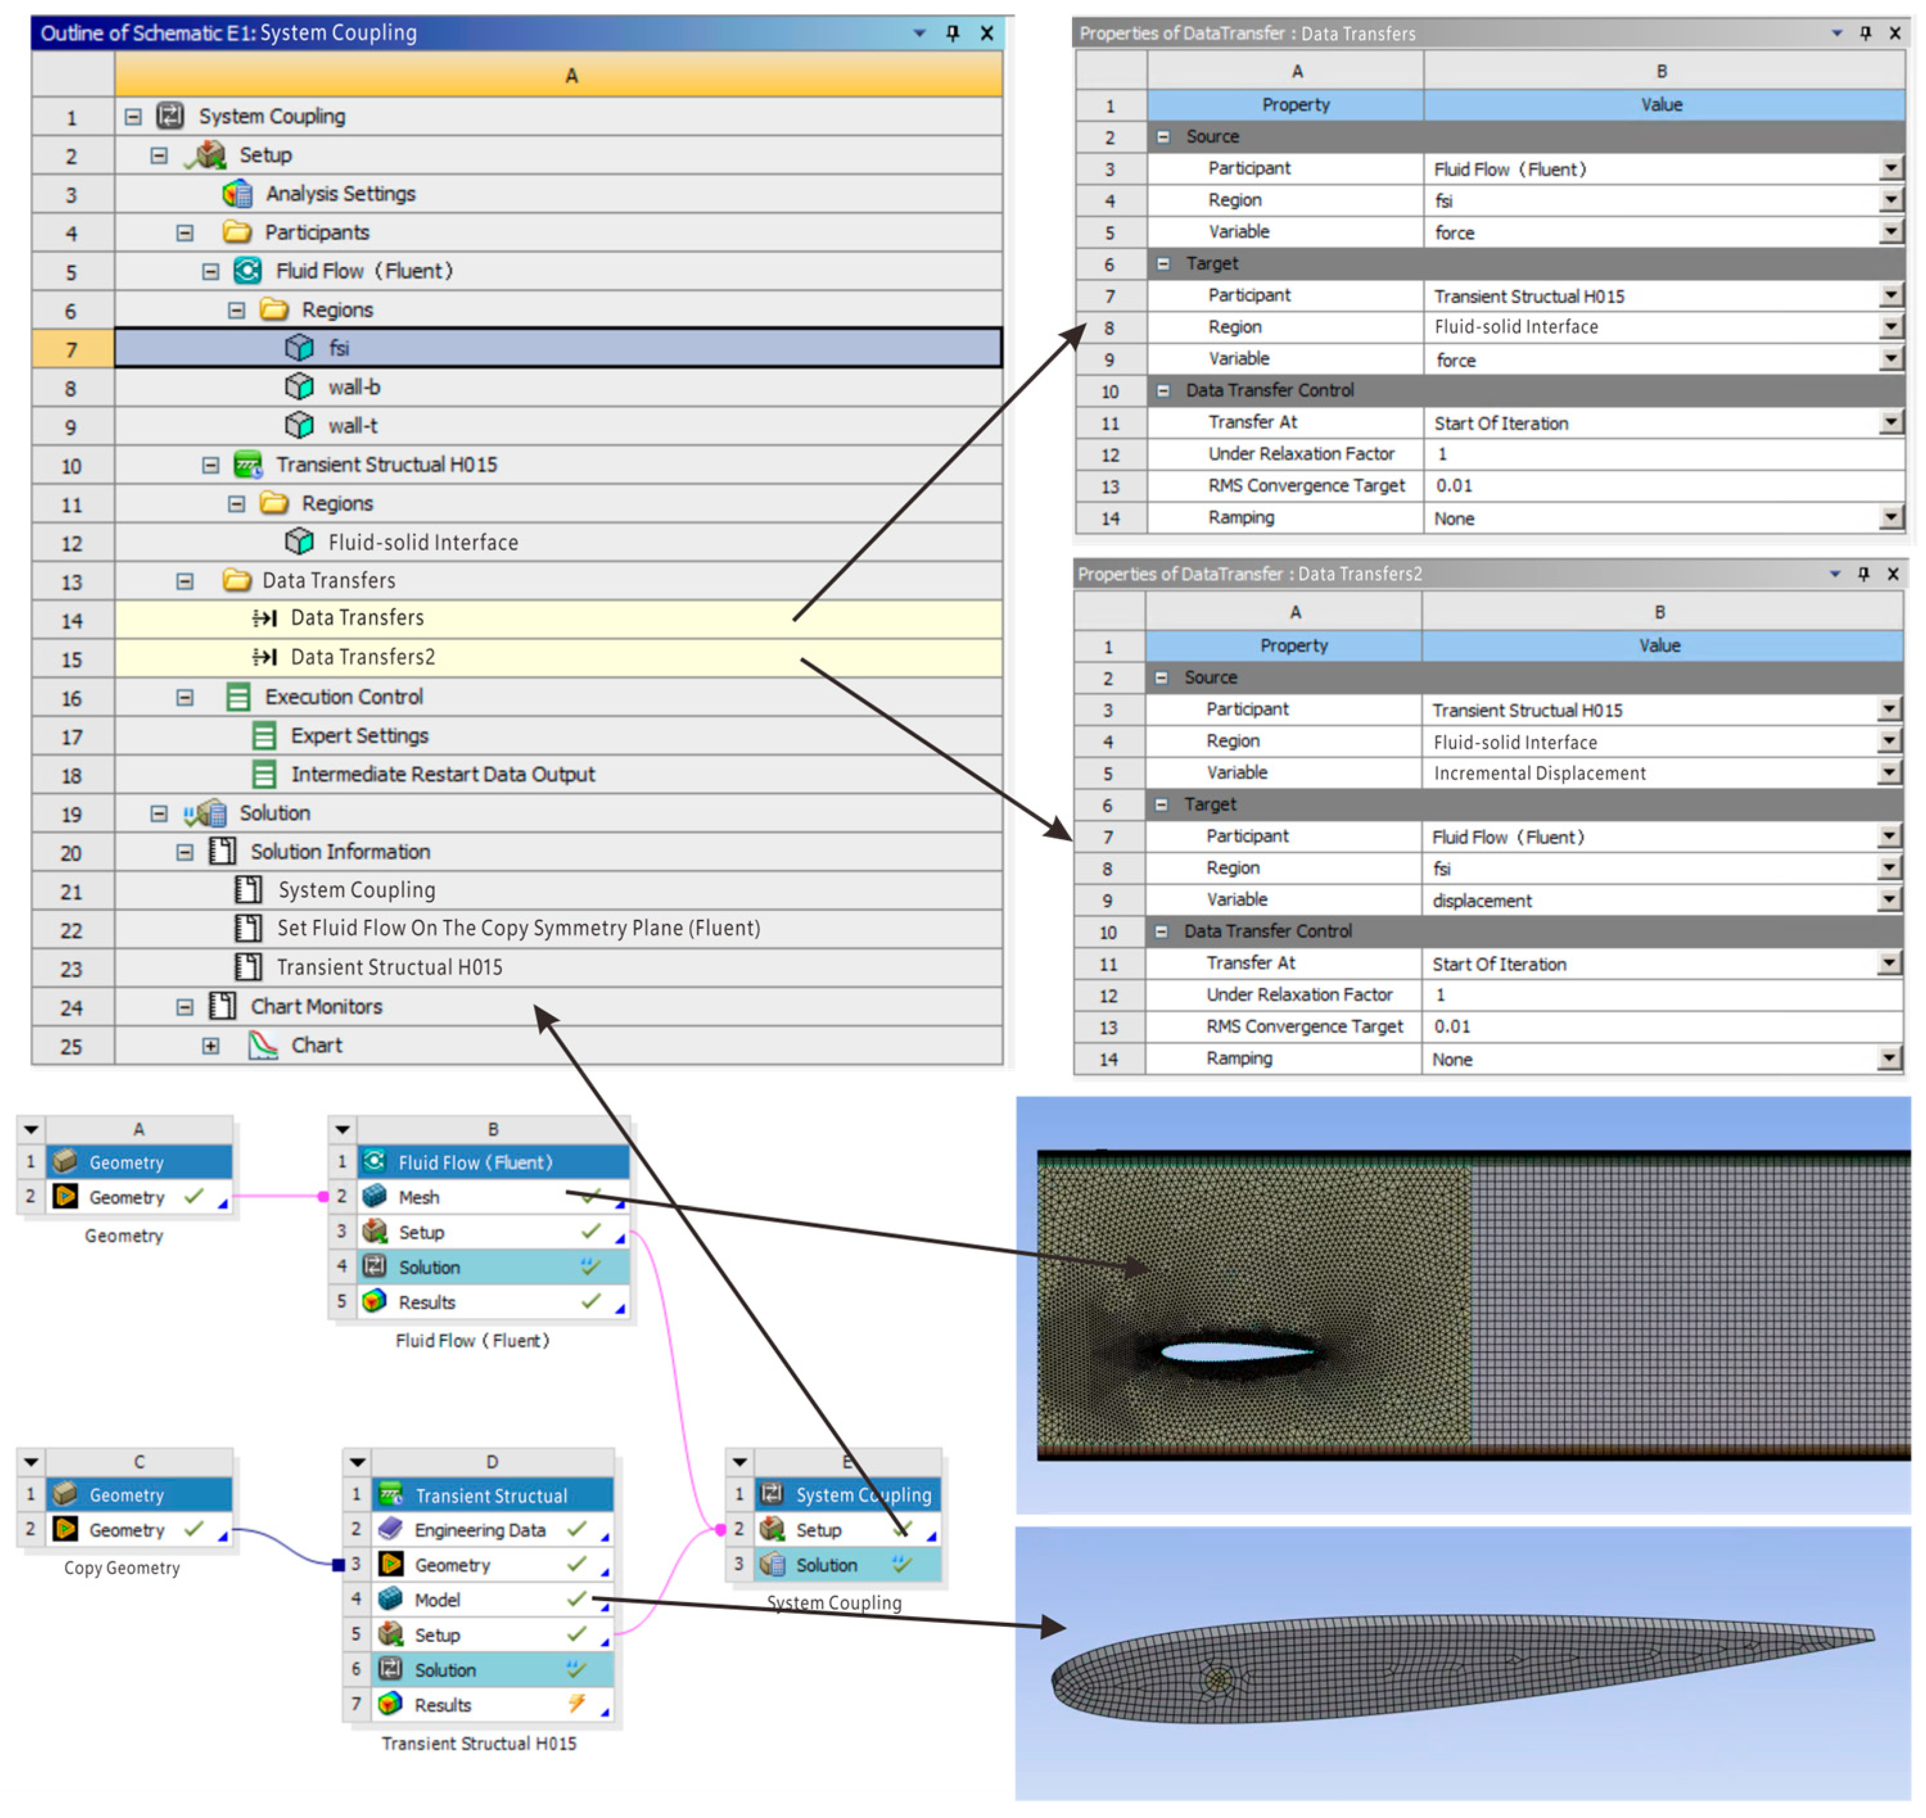Click the fsi region cube icon

click(x=299, y=348)
